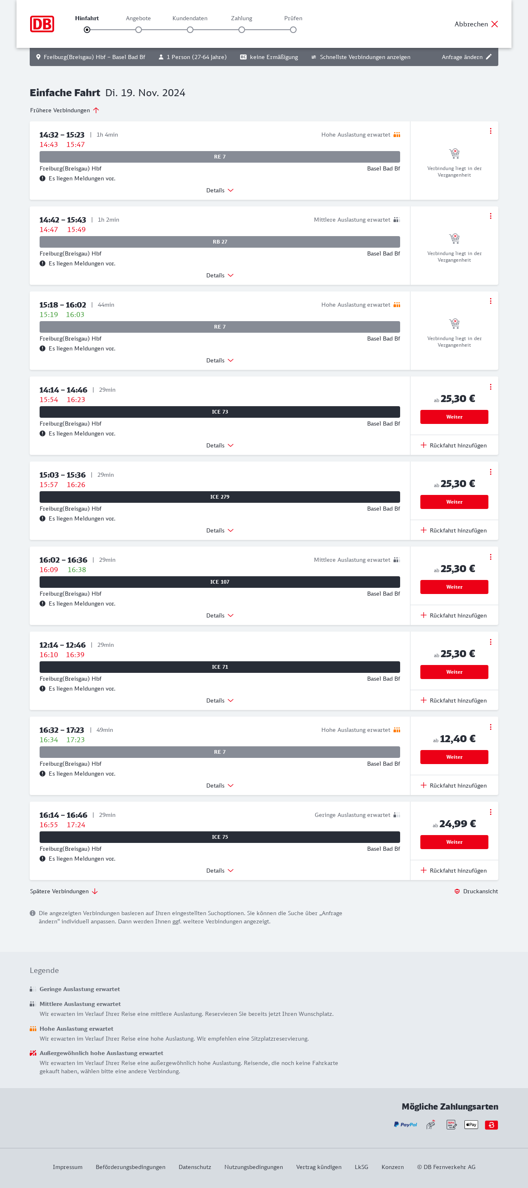Click the Abbrechen close X icon
Screen dimensions: 528x1188
point(494,24)
